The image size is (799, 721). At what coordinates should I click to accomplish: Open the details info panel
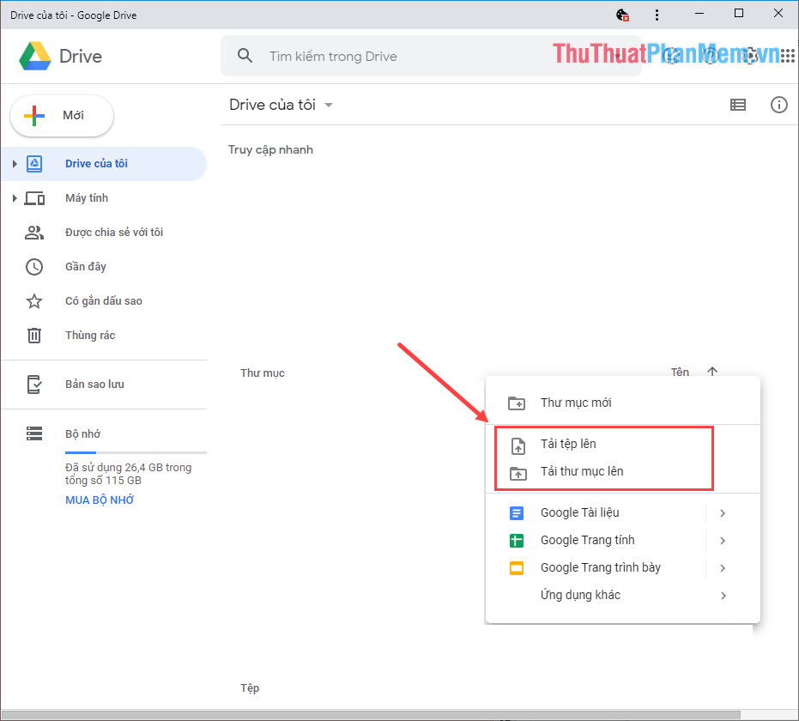(778, 104)
